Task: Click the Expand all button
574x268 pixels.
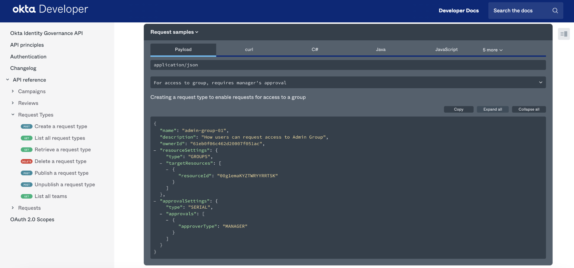Action: point(492,109)
